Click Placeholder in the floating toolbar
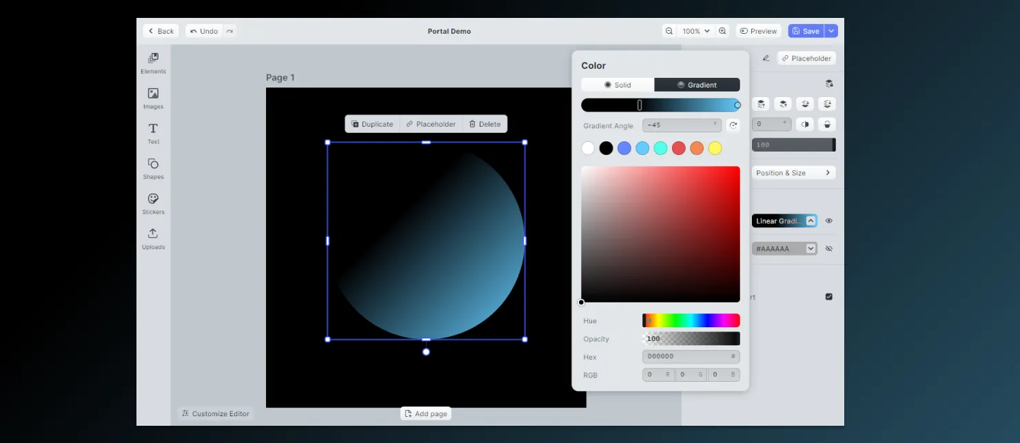 [431, 124]
